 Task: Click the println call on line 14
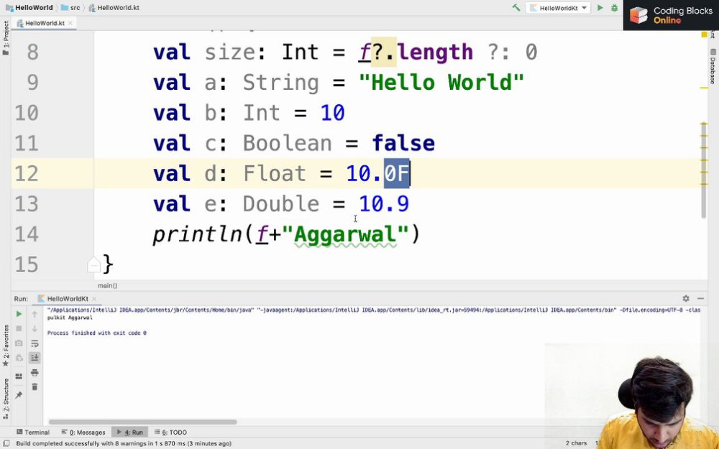coord(198,235)
